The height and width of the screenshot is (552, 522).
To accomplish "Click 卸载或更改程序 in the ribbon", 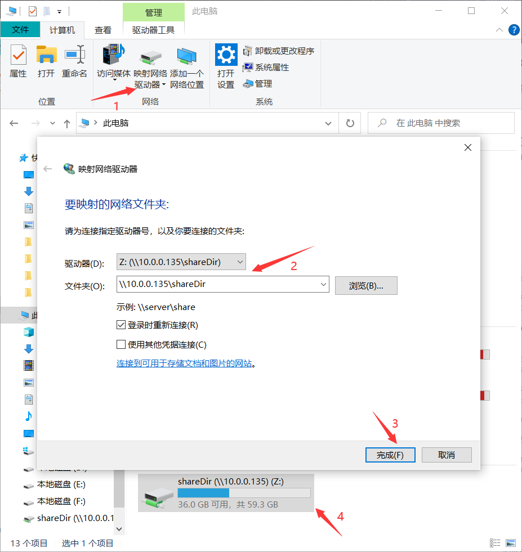I will [279, 51].
